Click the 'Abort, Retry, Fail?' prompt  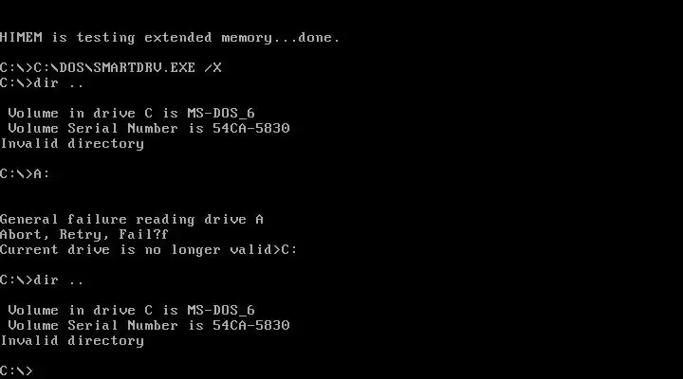[x=84, y=235]
